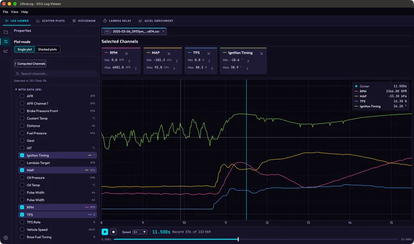Image resolution: width=414 pixels, height=244 pixels.
Task: Enable the IAT channel checkbox
Action: tap(22, 148)
